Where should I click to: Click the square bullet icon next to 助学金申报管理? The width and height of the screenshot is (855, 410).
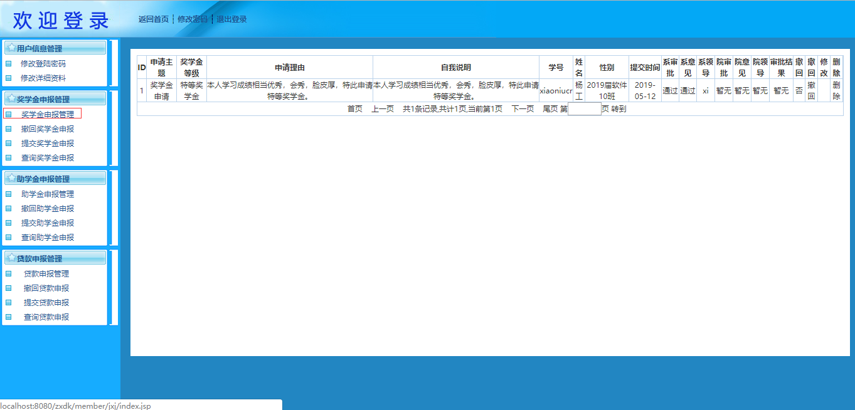9,194
